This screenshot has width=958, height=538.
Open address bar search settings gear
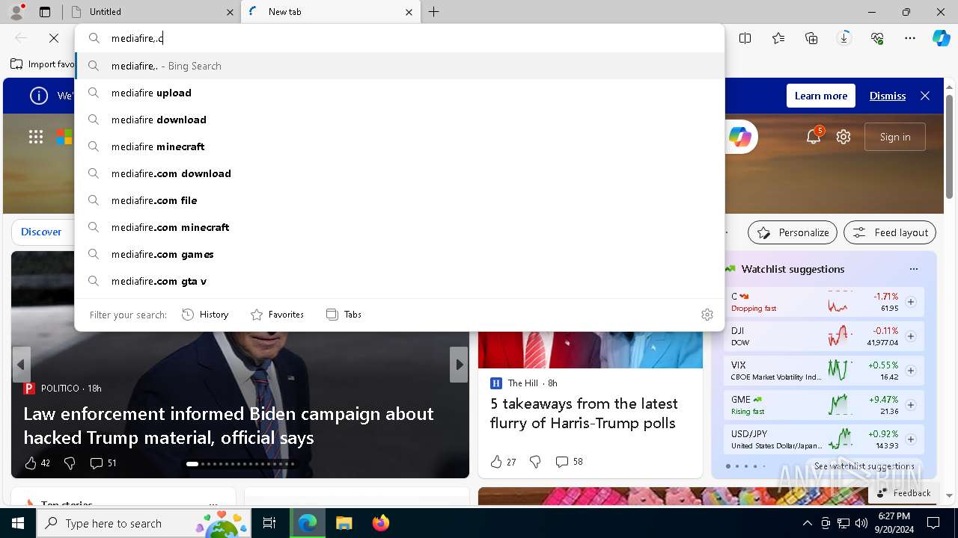(x=707, y=315)
